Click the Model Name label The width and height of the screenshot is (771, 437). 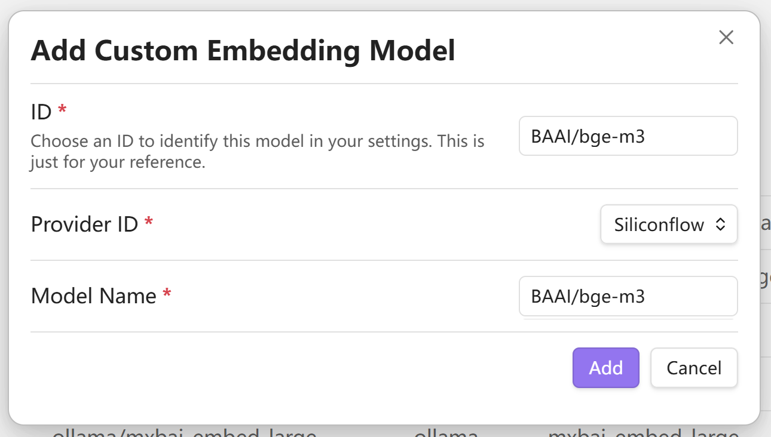[x=93, y=296]
